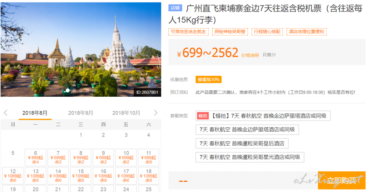Pick August 14 date cell
367x192 pixels.
click(x=58, y=176)
